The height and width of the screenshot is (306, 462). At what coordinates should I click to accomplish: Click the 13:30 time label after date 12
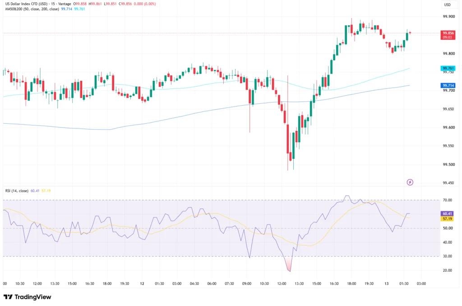point(299,283)
